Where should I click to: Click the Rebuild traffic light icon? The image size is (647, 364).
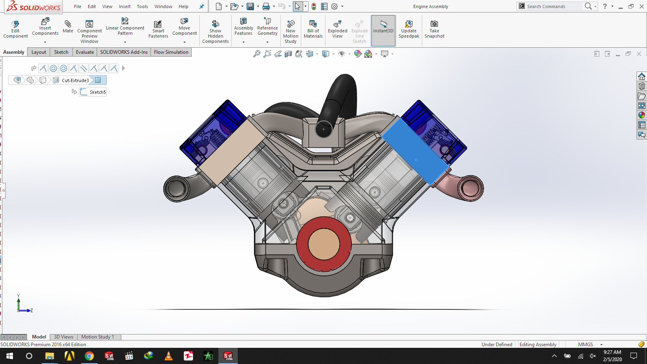[x=314, y=6]
